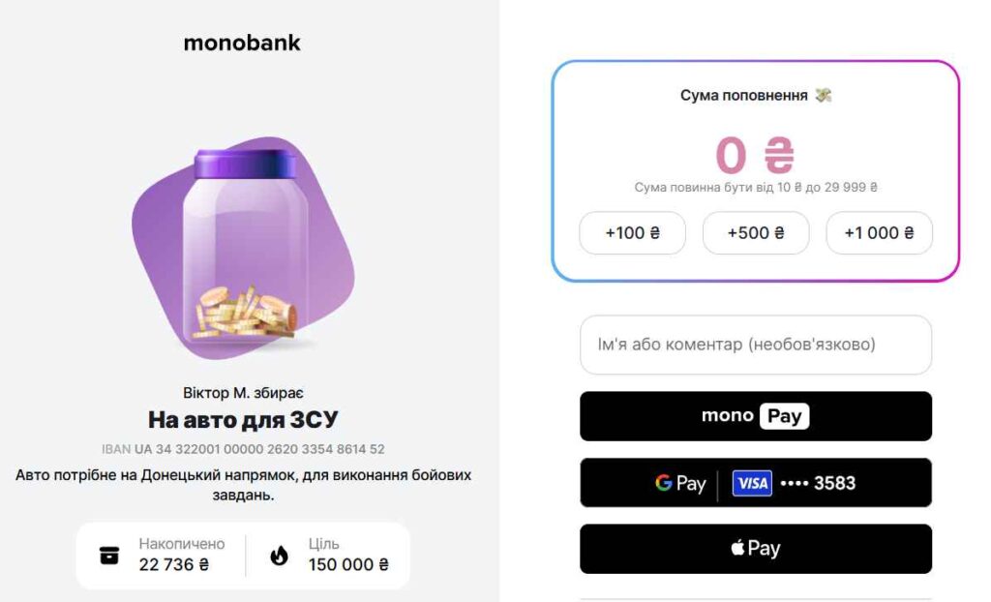Pay using mono Pay button
This screenshot has height=602, width=991.
755,416
